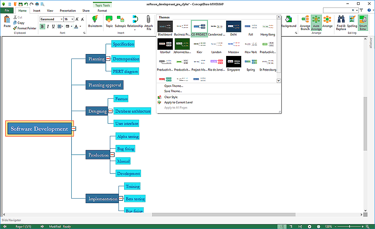Apply Auto Arrange to the map
The width and height of the screenshot is (375, 229).
pos(316,23)
